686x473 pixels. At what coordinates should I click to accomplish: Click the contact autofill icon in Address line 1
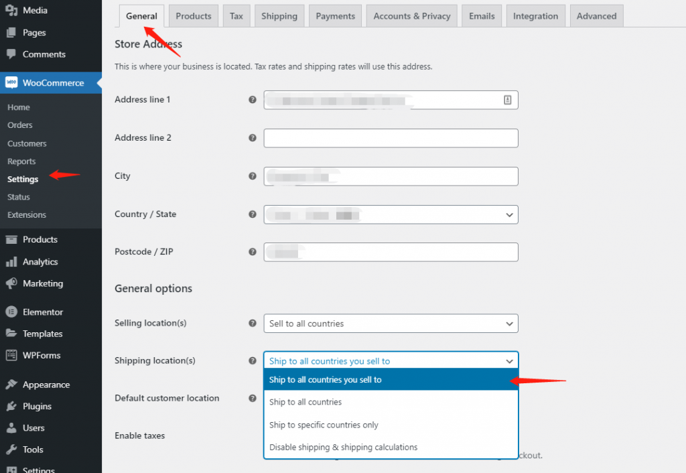pos(508,100)
